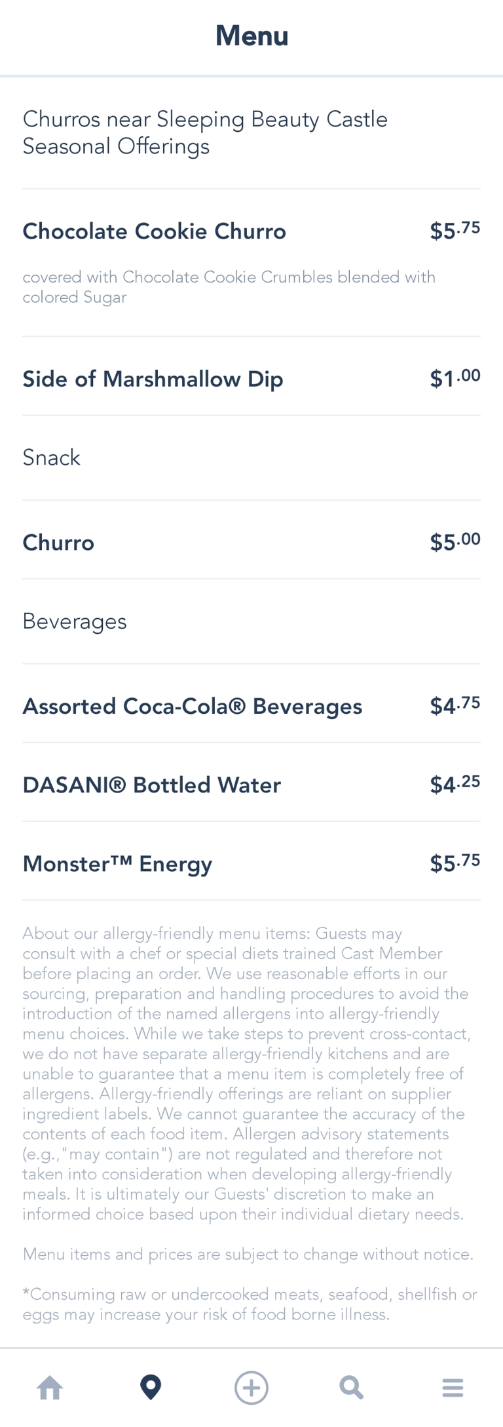This screenshot has width=503, height=1427.
Task: Tap the $4.75 Coca-Cola Beverages price
Action: pos(455,705)
